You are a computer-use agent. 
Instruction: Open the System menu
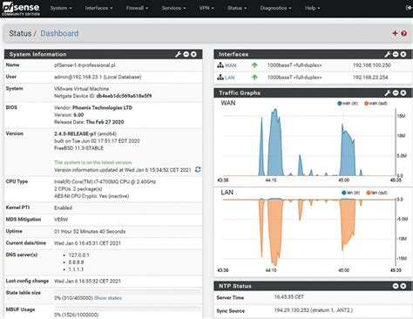pyautogui.click(x=61, y=8)
